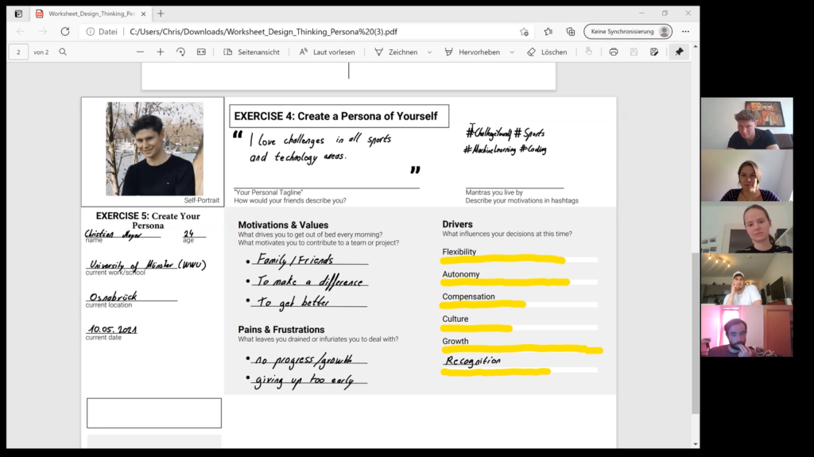Image resolution: width=814 pixels, height=457 pixels.
Task: Click the save as icon
Action: pyautogui.click(x=654, y=52)
